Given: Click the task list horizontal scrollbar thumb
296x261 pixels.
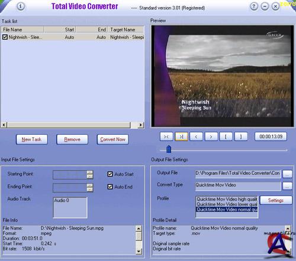Looking at the screenshot, I should click(x=69, y=125).
